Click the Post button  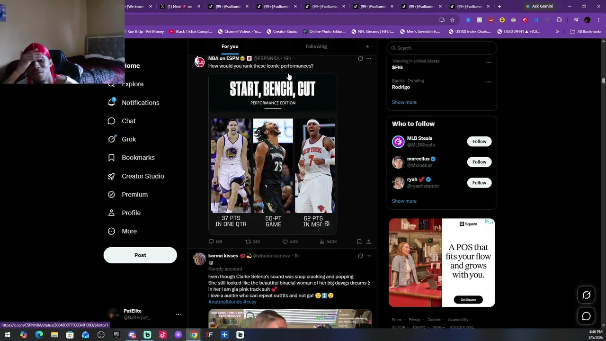(140, 255)
